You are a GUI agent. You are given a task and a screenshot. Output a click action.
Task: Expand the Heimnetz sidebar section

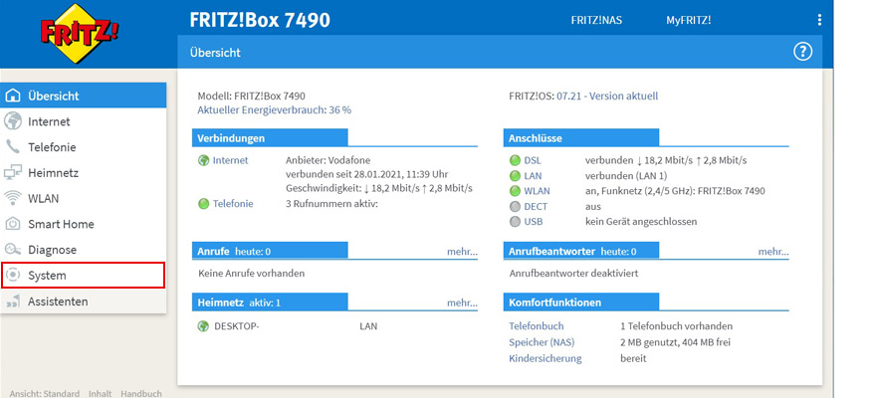point(53,172)
